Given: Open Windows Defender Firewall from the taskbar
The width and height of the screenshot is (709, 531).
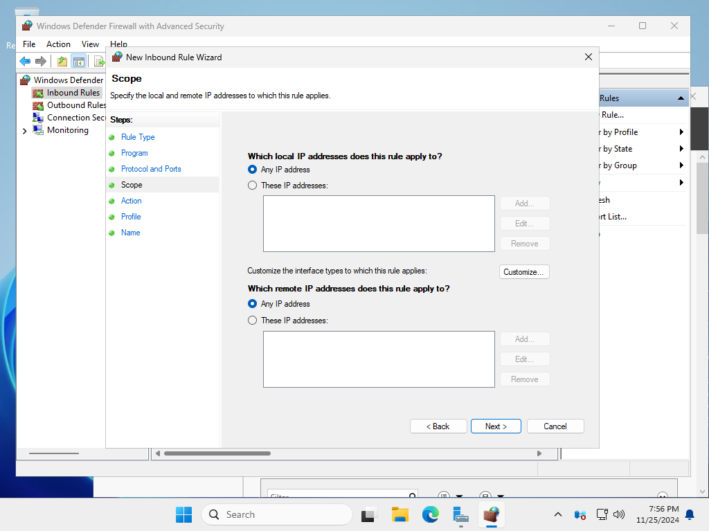Looking at the screenshot, I should [492, 515].
